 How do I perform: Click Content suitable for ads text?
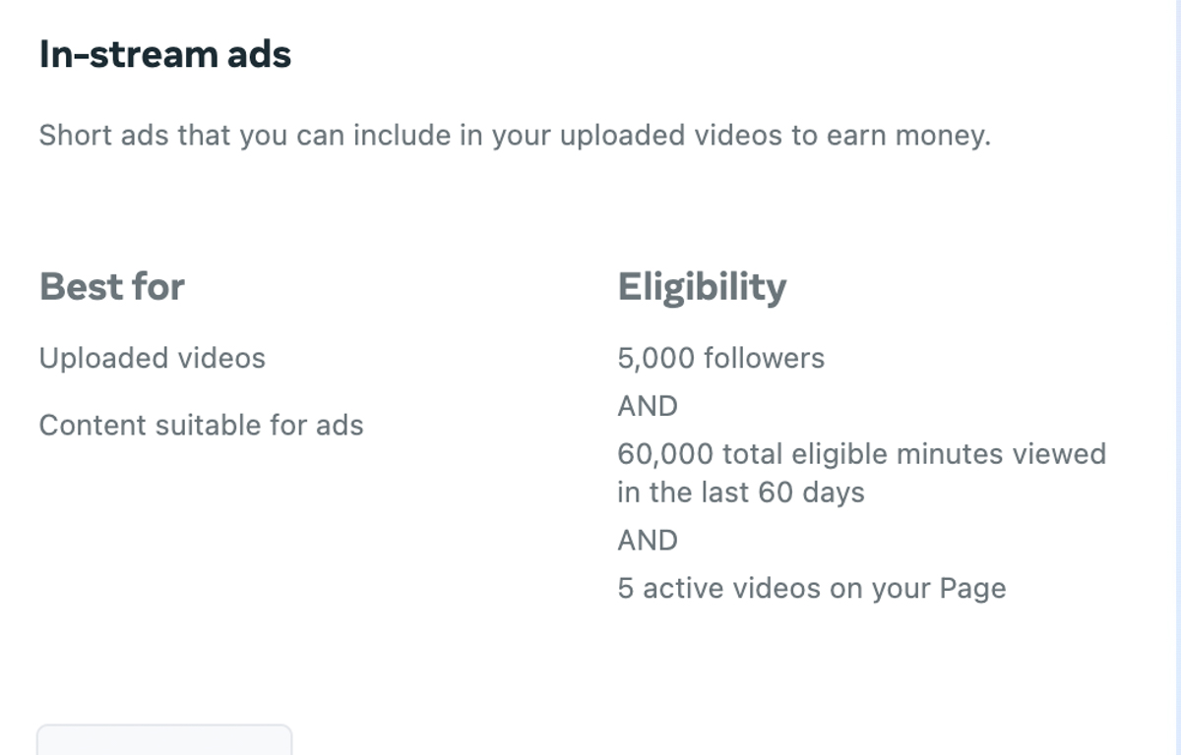click(202, 425)
